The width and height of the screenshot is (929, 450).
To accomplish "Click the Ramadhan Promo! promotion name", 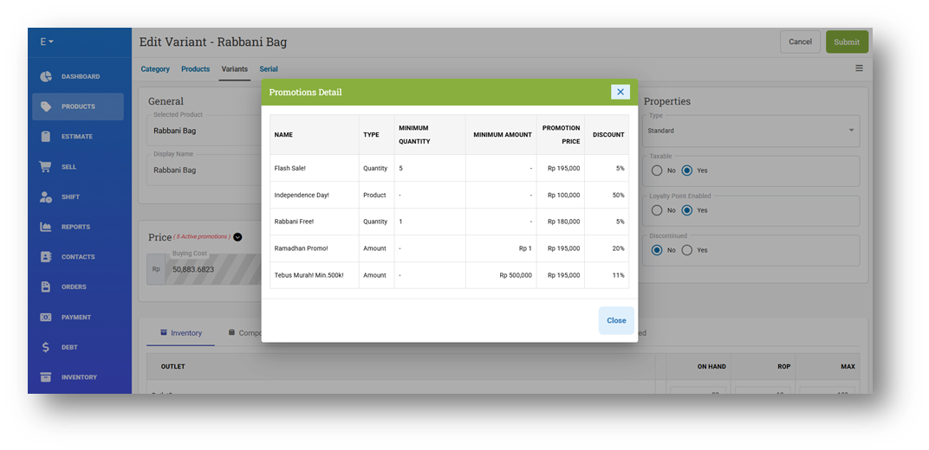I will pos(301,248).
